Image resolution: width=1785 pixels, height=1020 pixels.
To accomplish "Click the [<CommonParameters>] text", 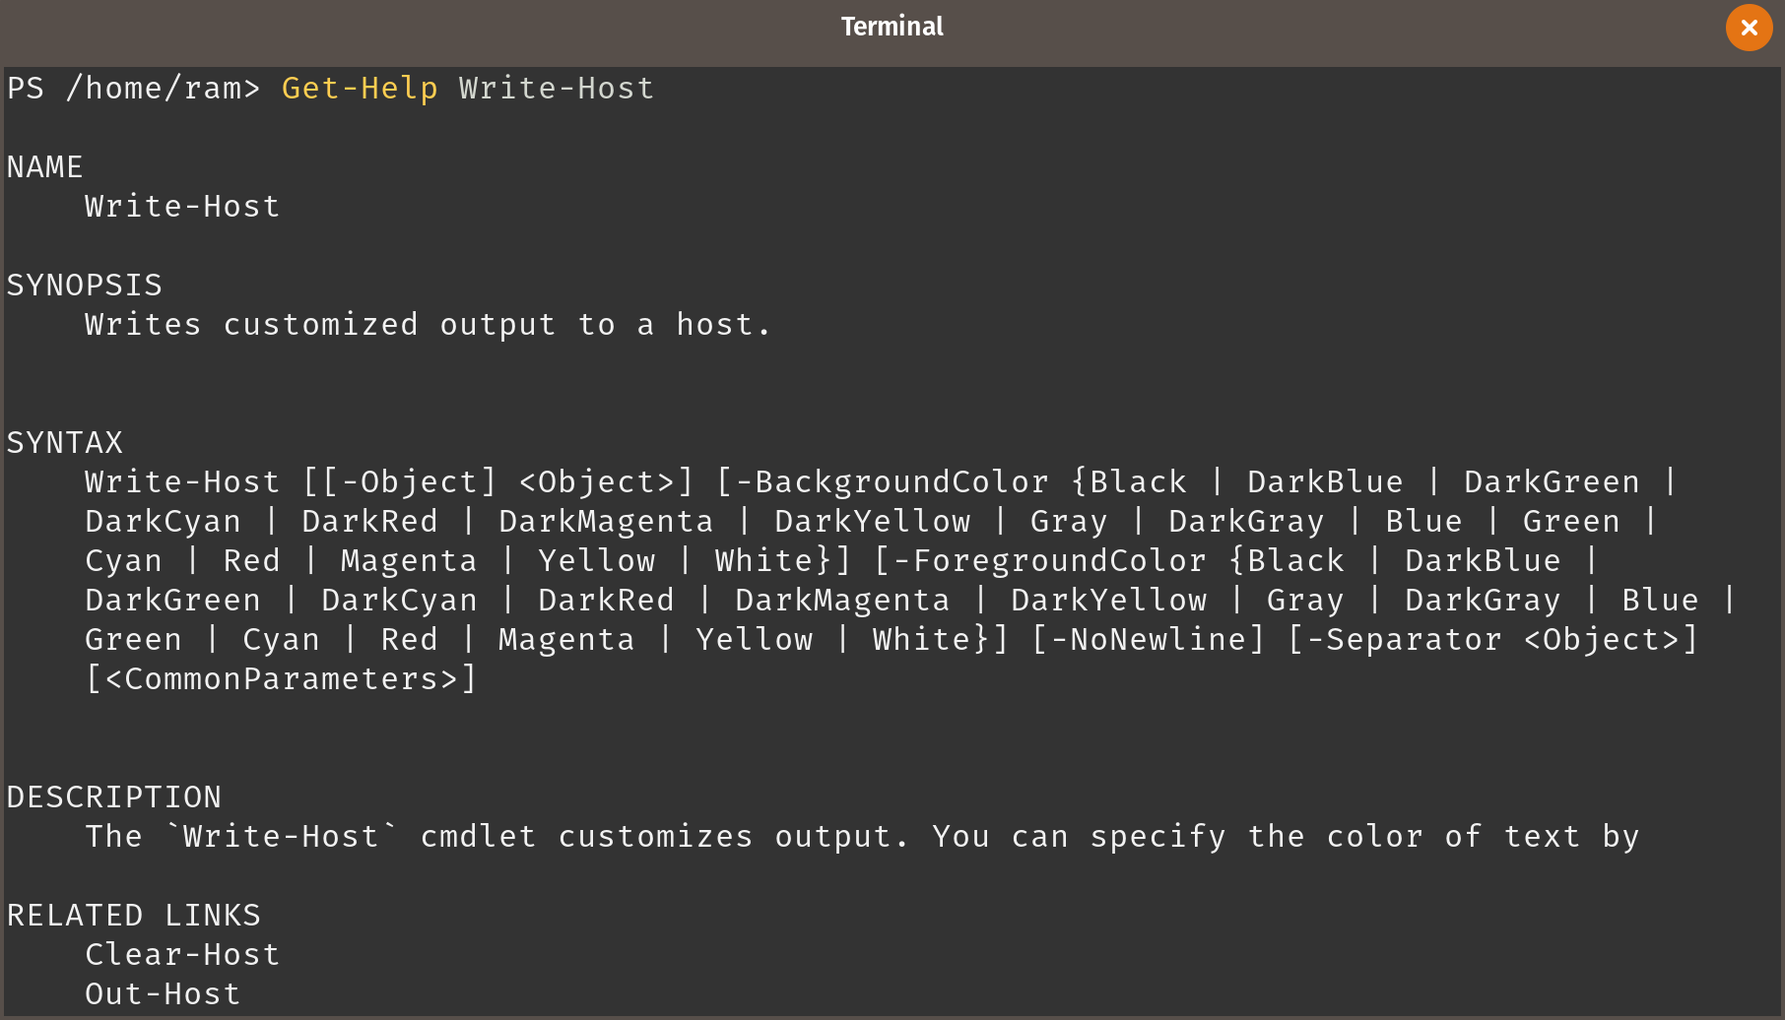I will (x=282, y=679).
